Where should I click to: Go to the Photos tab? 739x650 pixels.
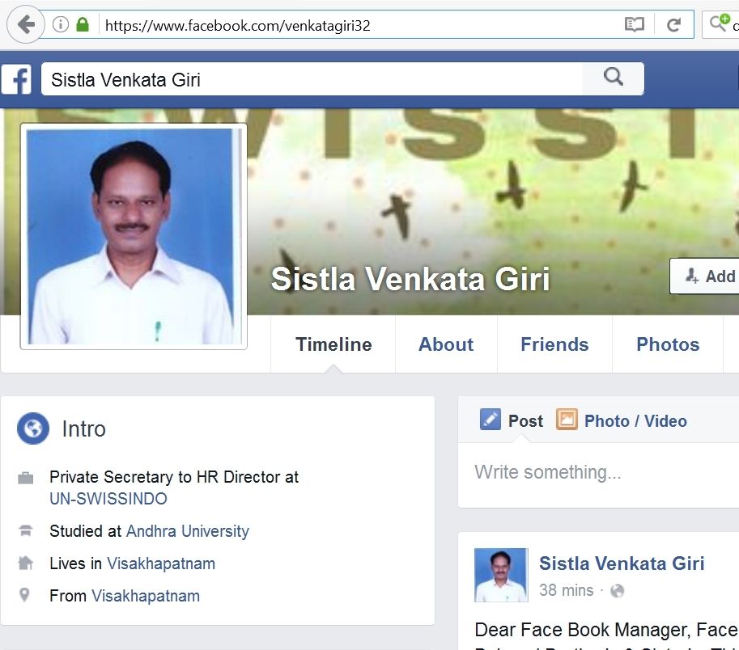668,344
